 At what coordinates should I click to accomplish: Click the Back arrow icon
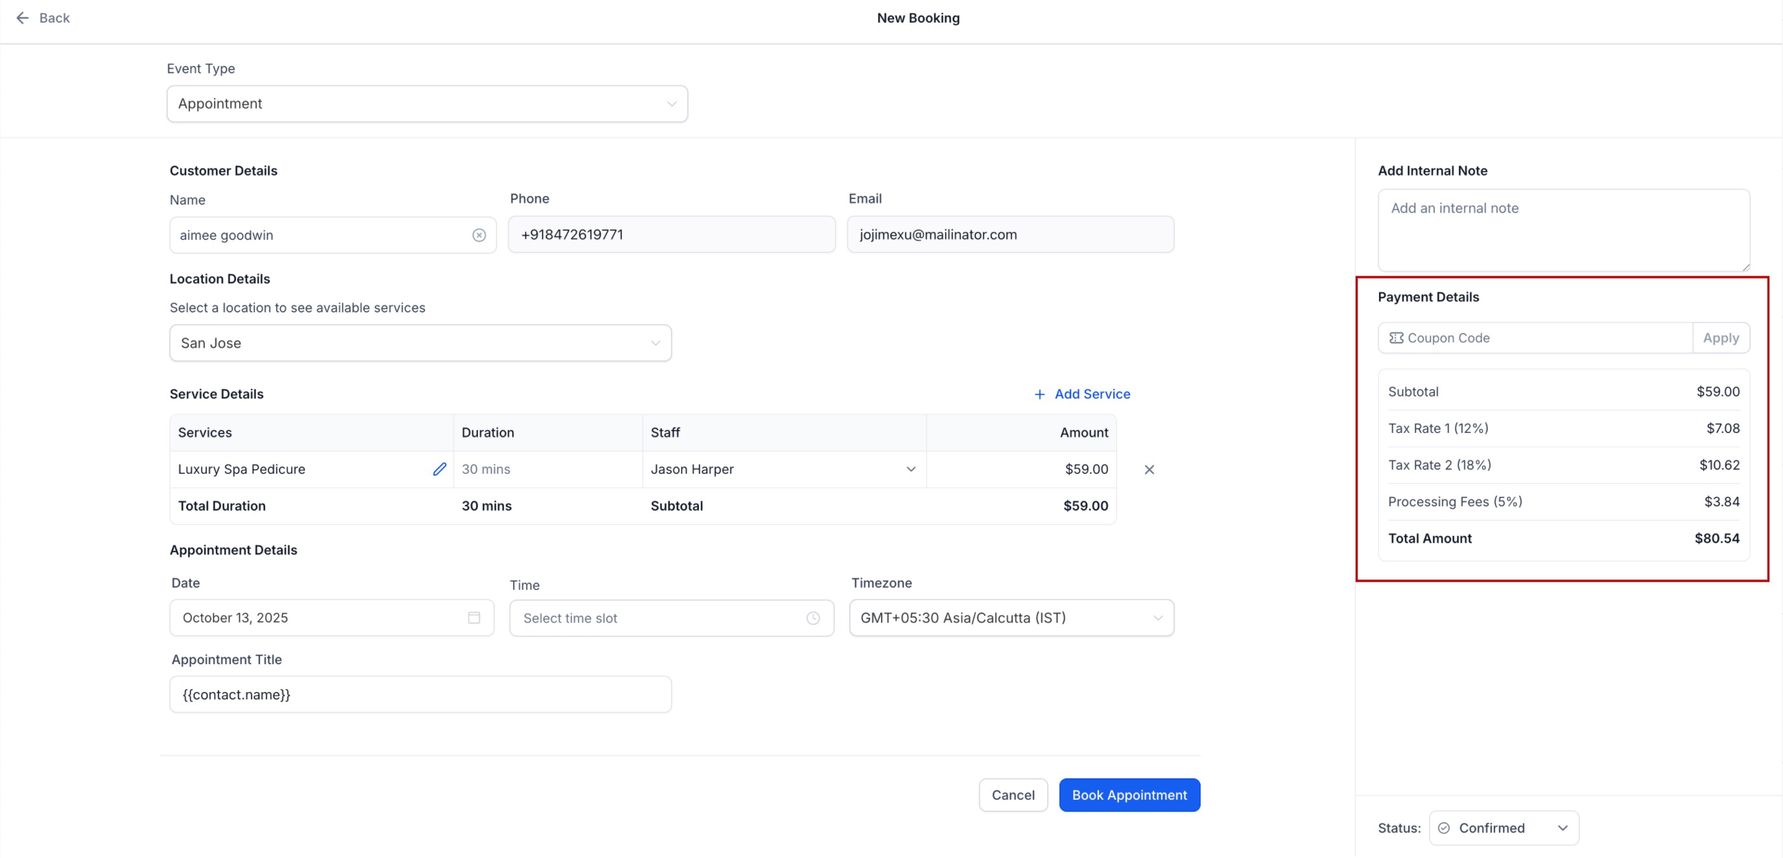tap(22, 18)
